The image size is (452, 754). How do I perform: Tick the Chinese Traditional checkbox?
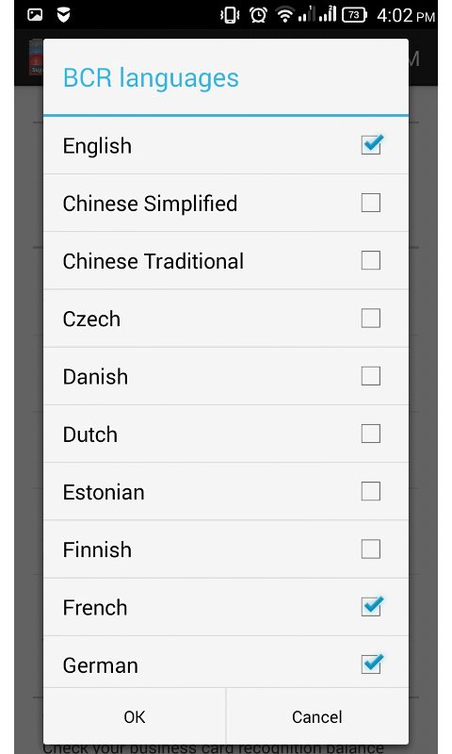(371, 261)
